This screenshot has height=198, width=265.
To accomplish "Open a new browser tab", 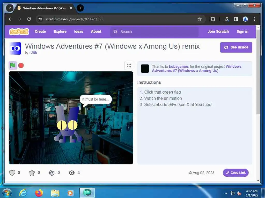I will [x=80, y=8].
